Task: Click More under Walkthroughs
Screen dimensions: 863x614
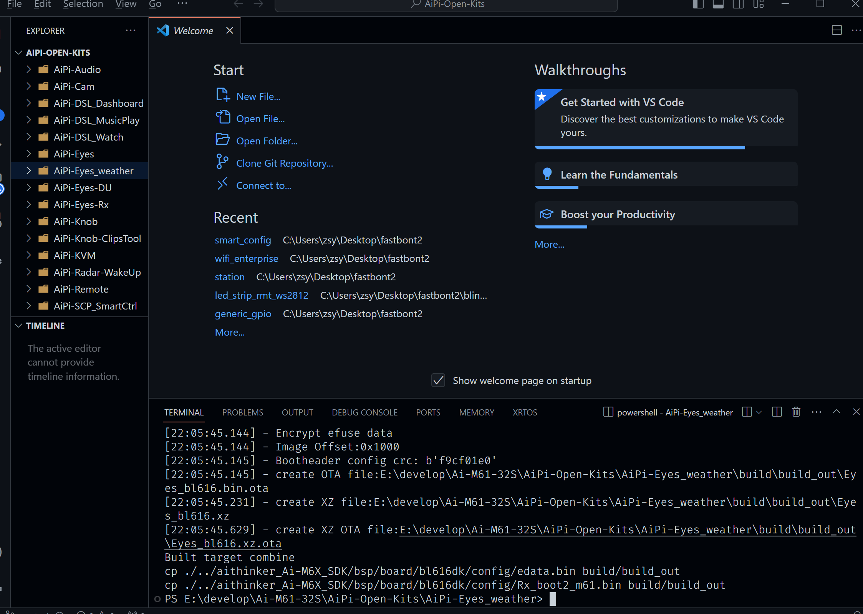Action: pyautogui.click(x=550, y=244)
